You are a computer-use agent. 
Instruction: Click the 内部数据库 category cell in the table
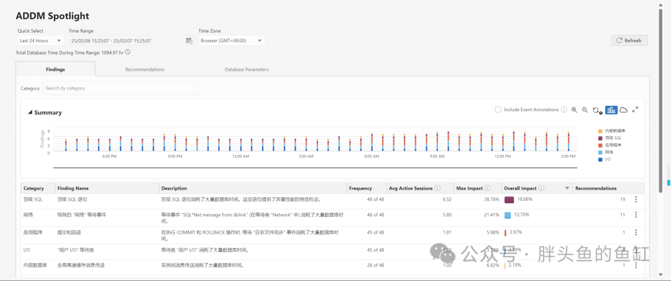point(34,265)
